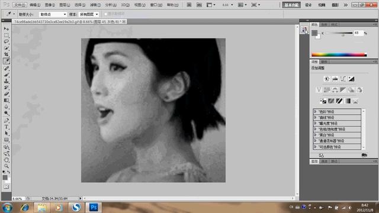Click the foreground color swatch in toolbox
Viewport: 379px width, 213px height.
point(5,177)
